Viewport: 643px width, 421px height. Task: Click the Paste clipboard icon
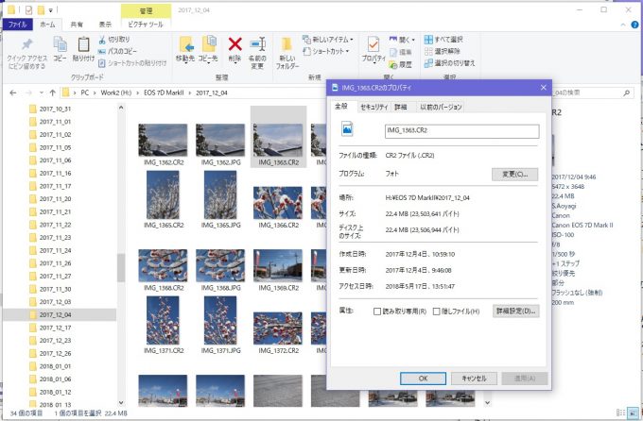click(x=83, y=43)
